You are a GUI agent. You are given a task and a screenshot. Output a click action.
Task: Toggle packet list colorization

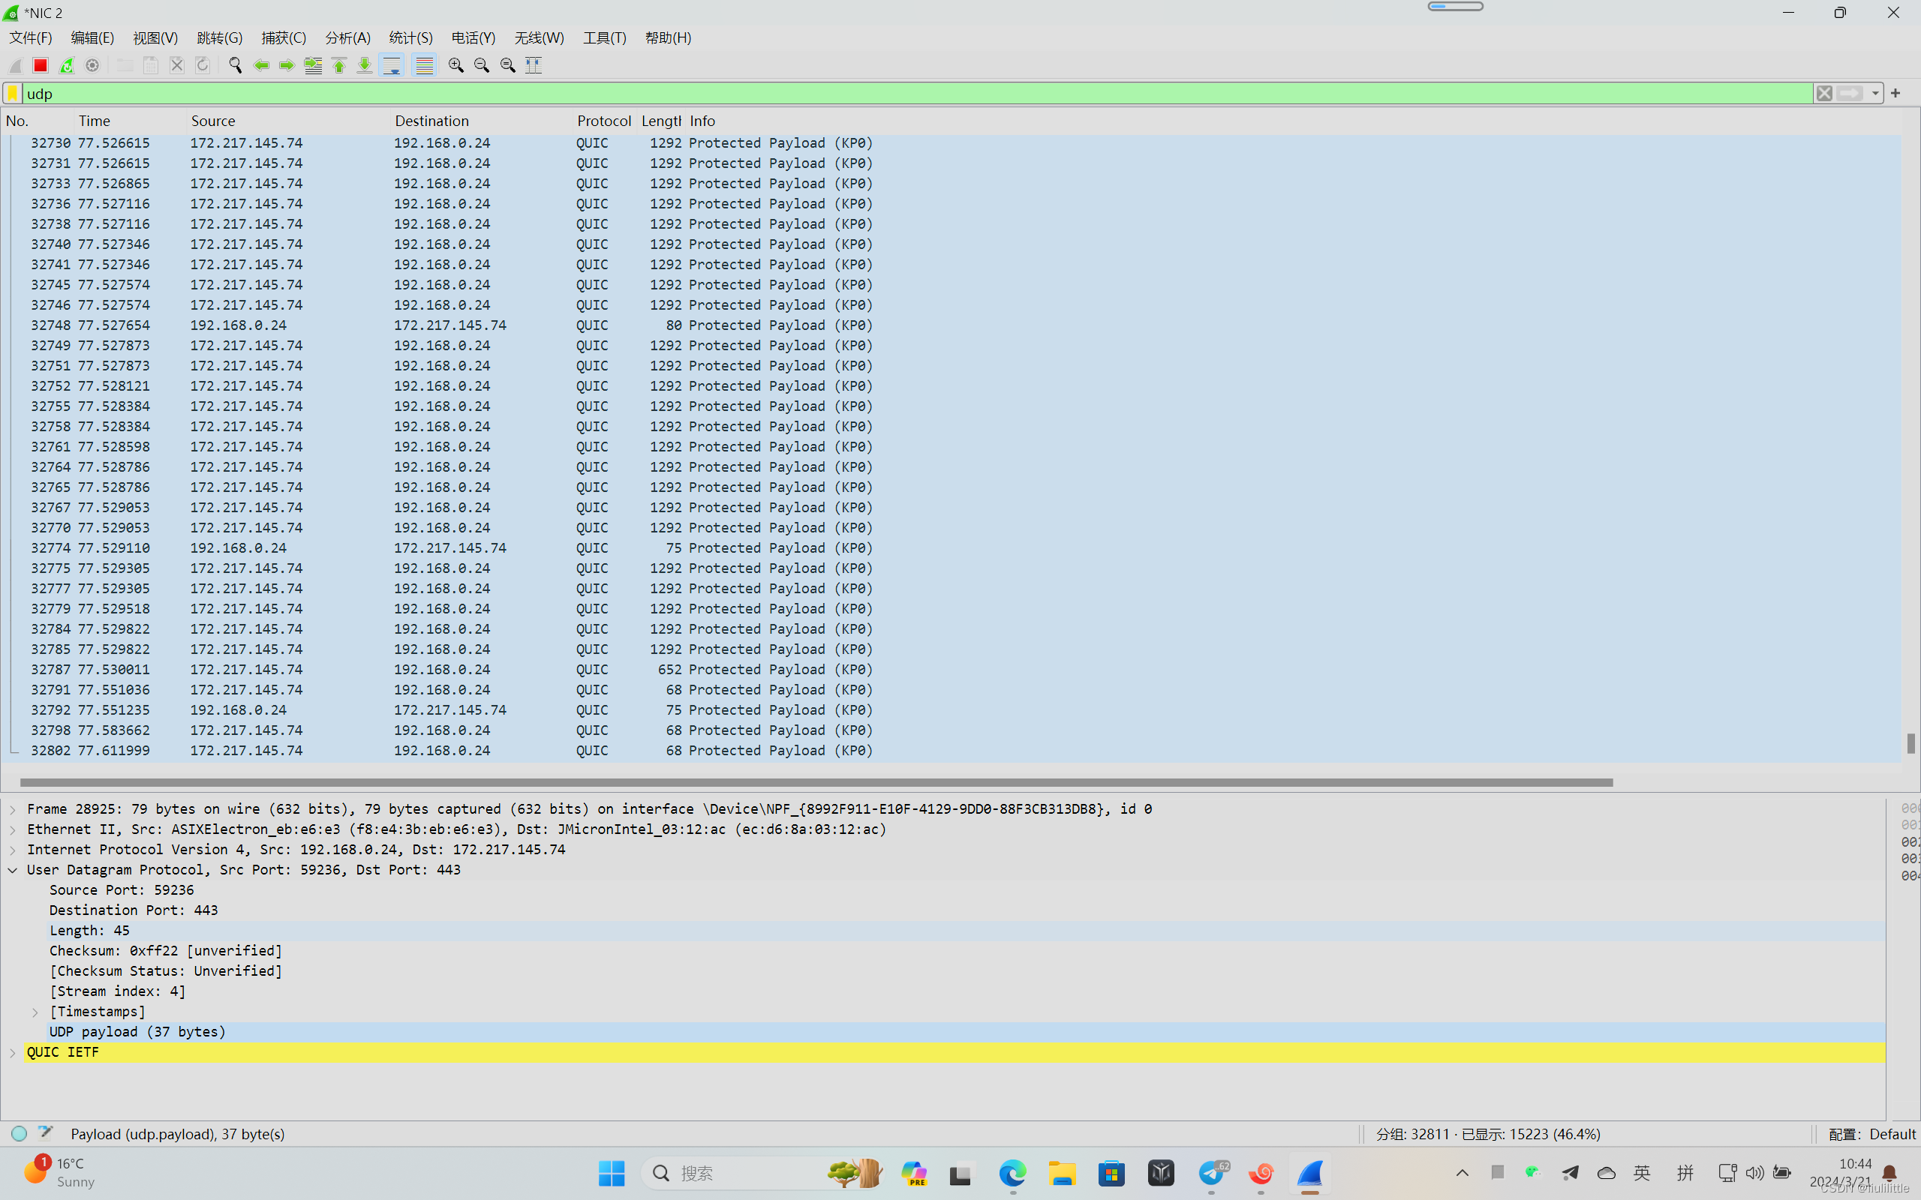click(425, 65)
